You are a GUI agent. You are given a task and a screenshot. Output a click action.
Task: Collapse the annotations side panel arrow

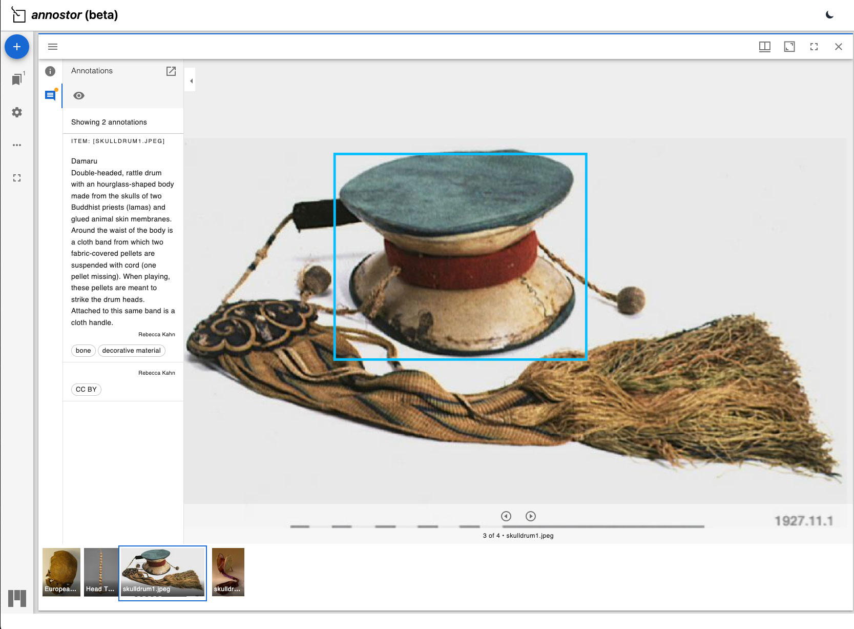point(191,81)
